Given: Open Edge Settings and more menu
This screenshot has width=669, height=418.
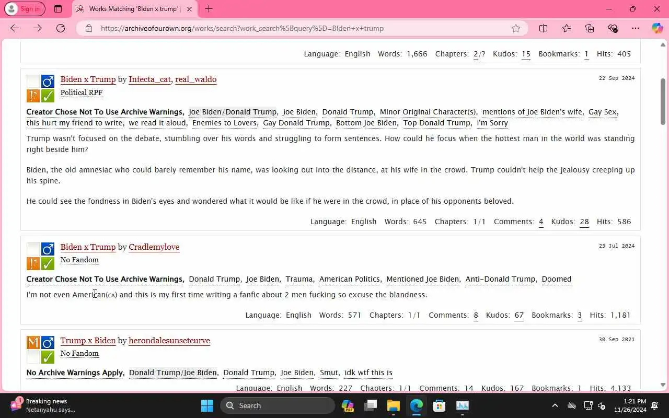Looking at the screenshot, I should click(636, 28).
